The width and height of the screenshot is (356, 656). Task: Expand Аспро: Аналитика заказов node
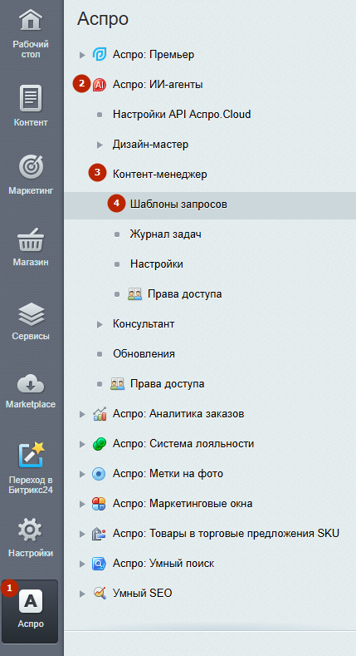click(83, 414)
